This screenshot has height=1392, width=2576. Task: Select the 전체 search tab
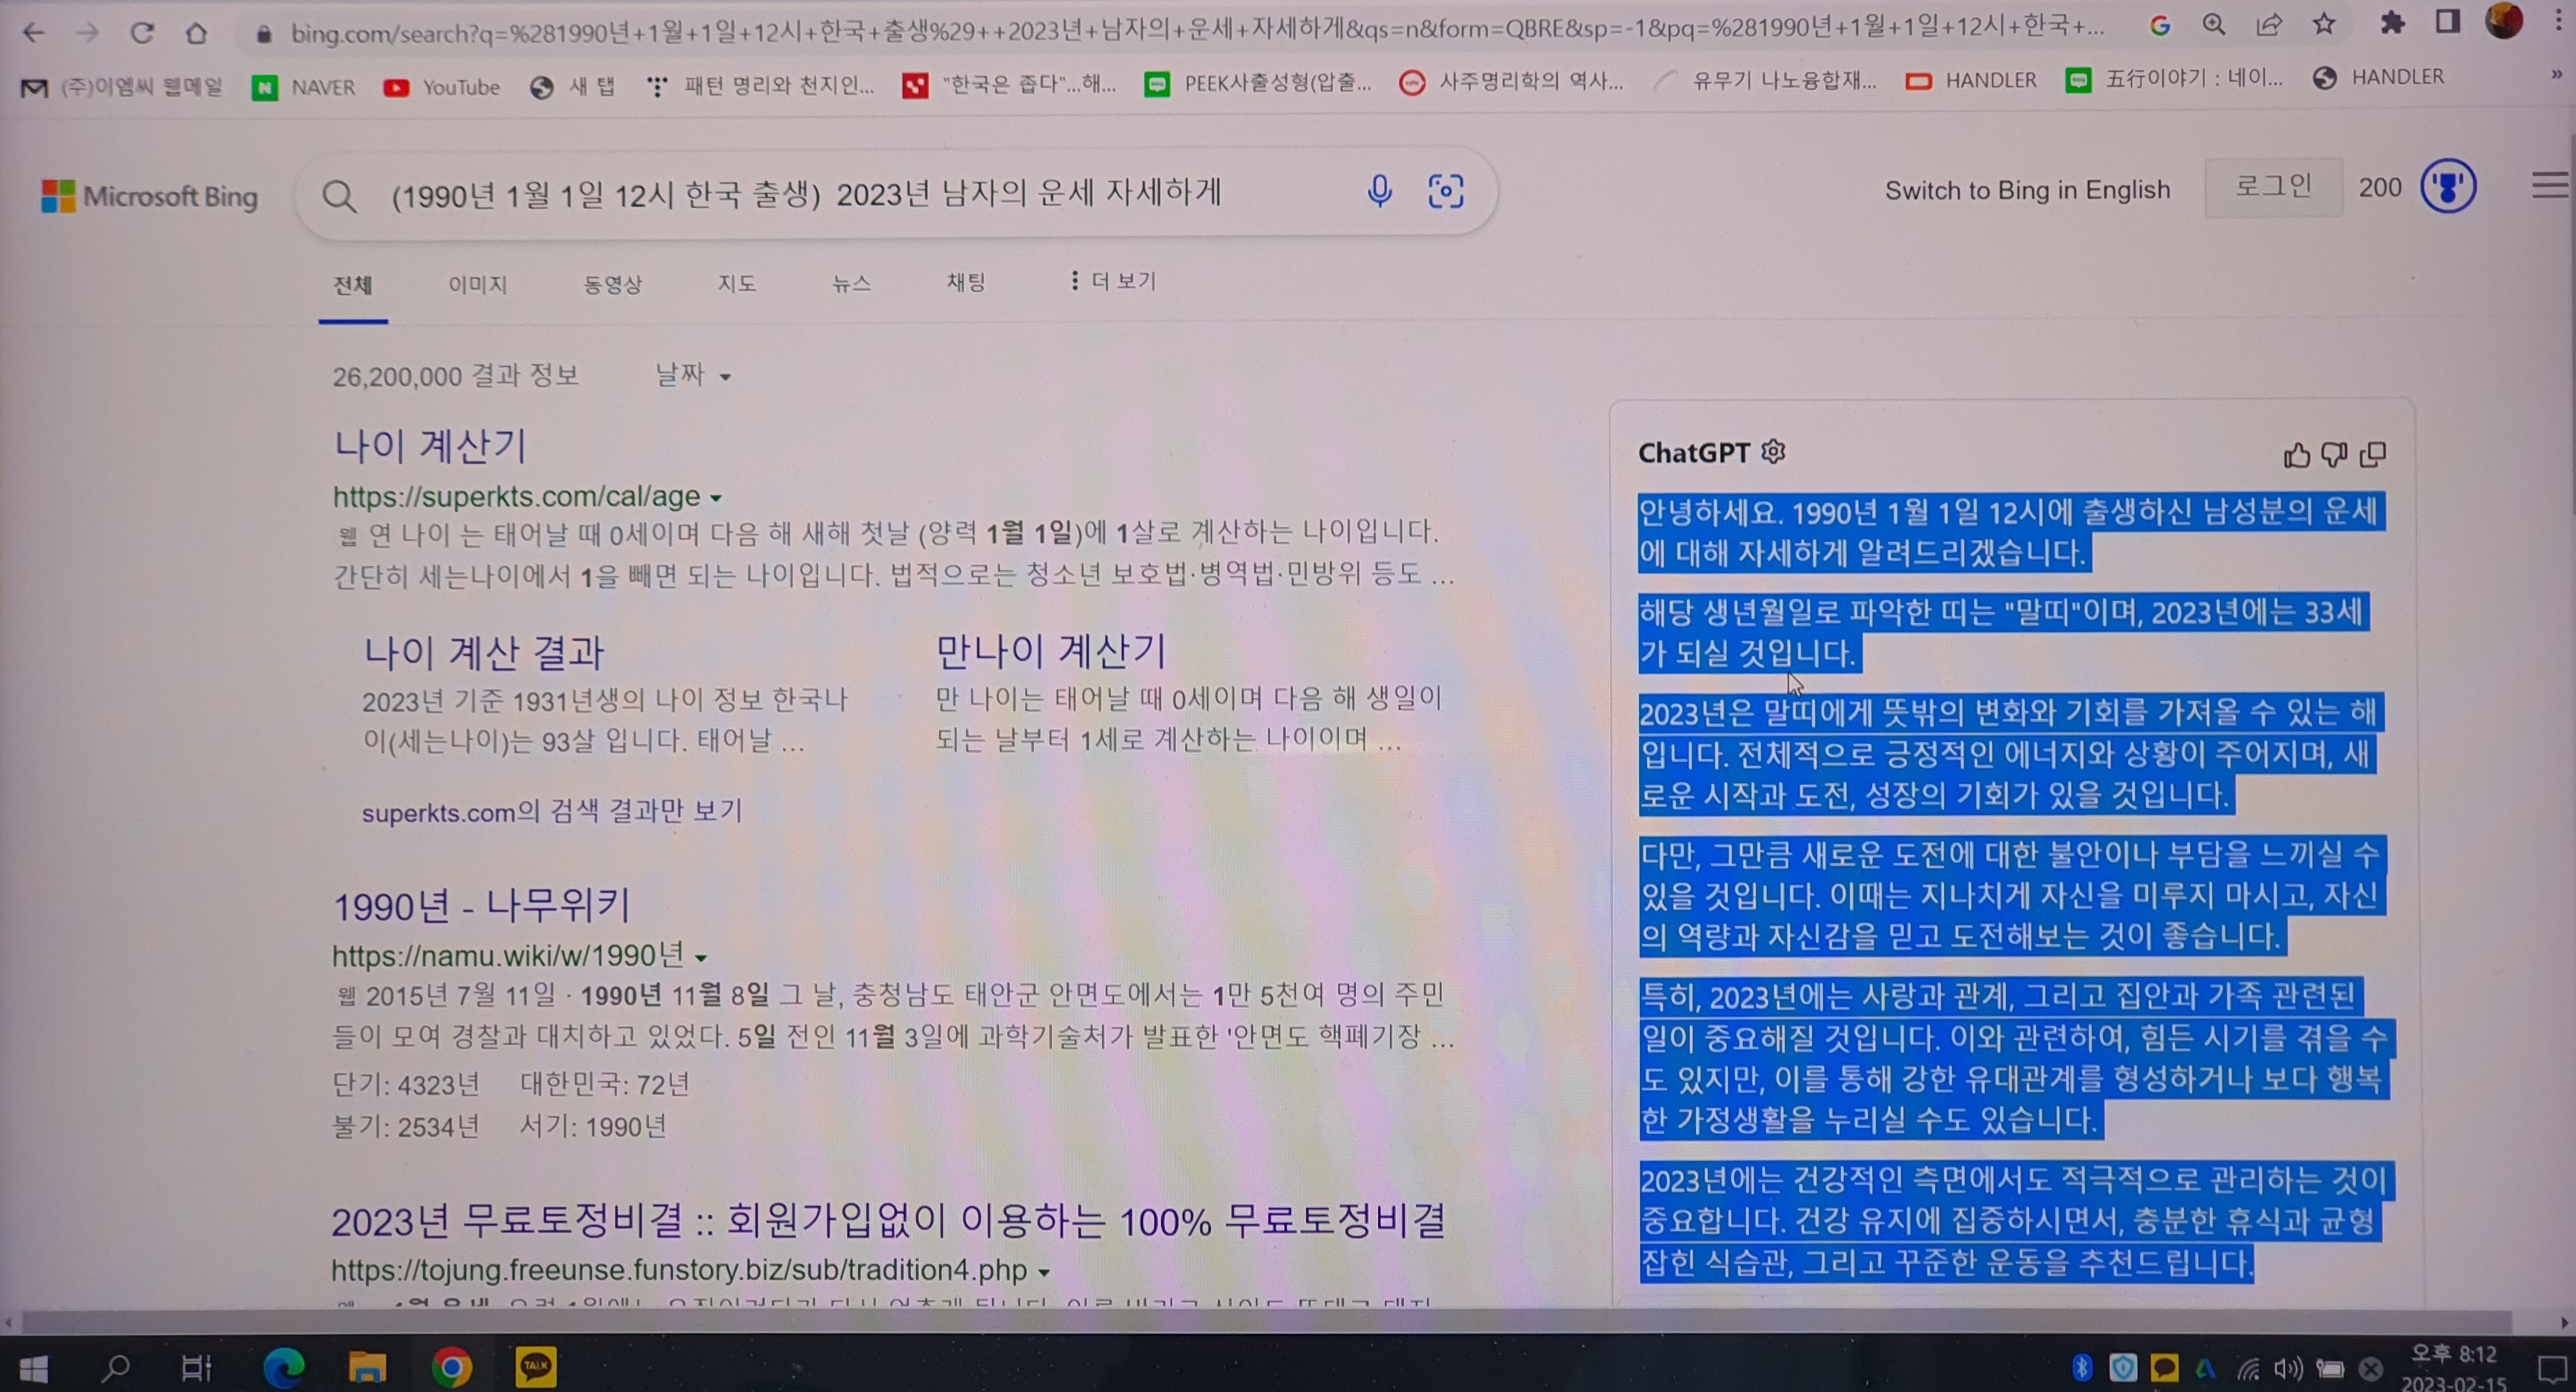tap(353, 285)
